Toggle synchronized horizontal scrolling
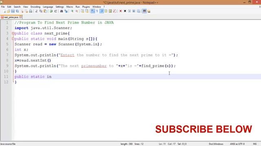This screenshot has width=261, height=146. coord(87,11)
